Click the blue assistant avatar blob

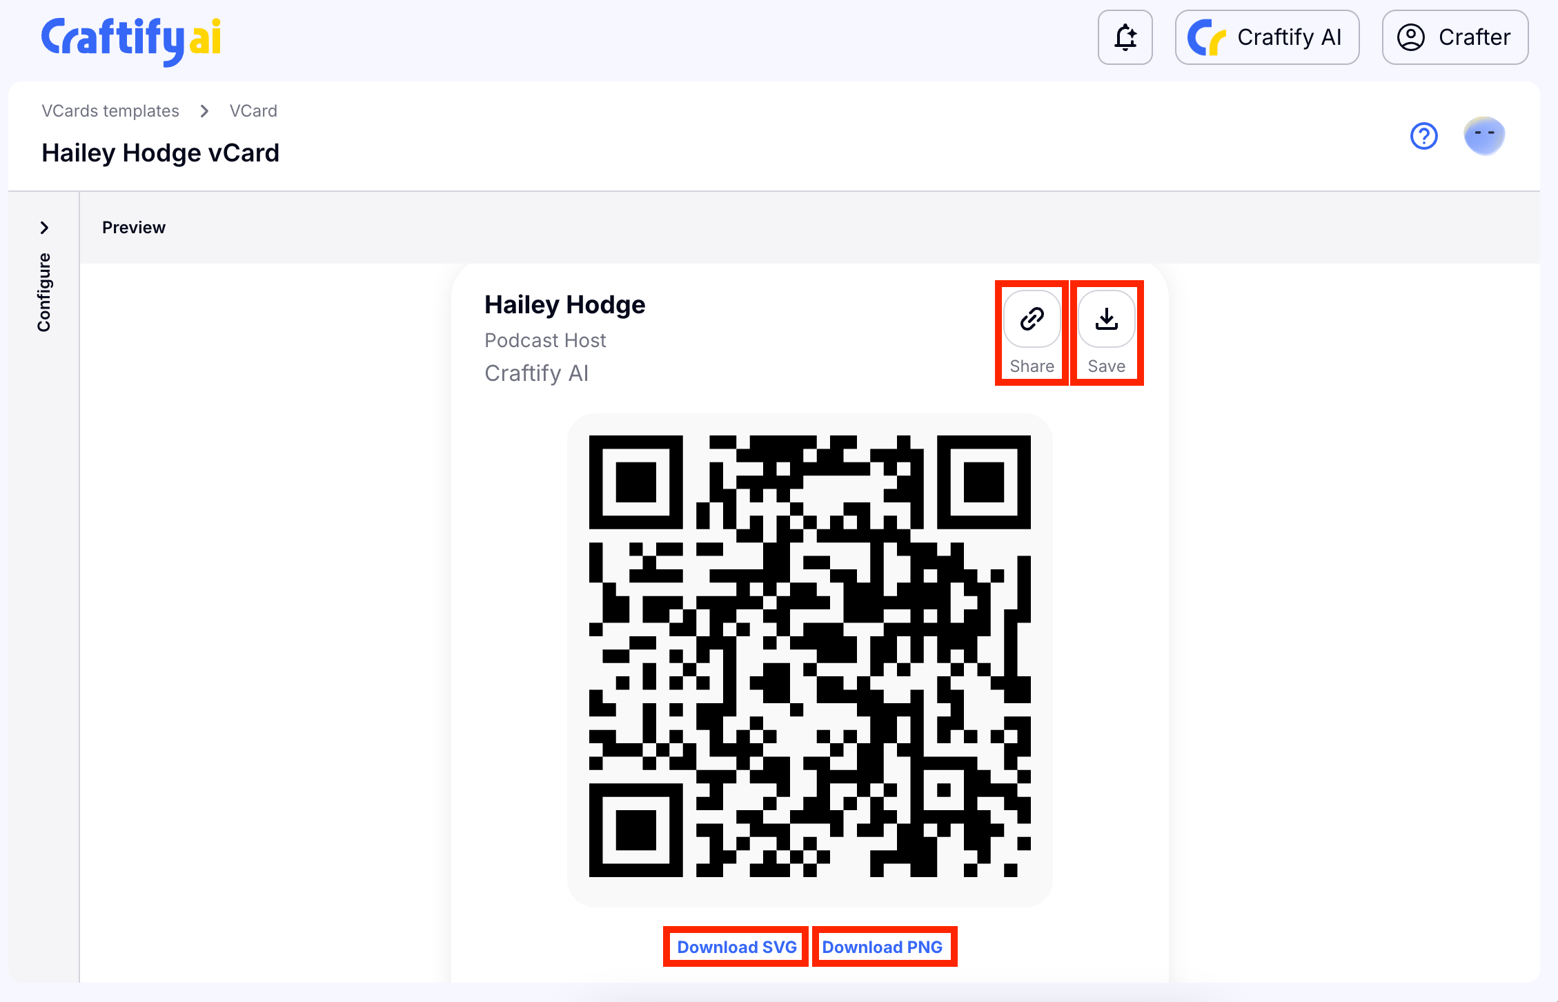(x=1483, y=135)
